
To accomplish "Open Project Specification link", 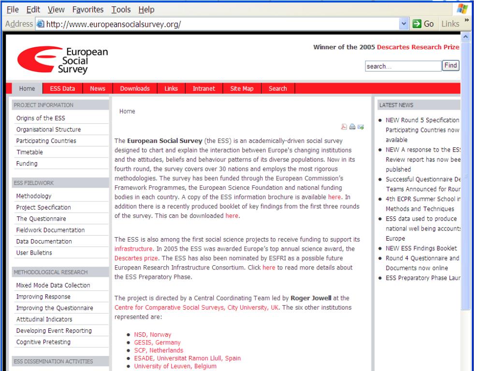I will tap(44, 207).
